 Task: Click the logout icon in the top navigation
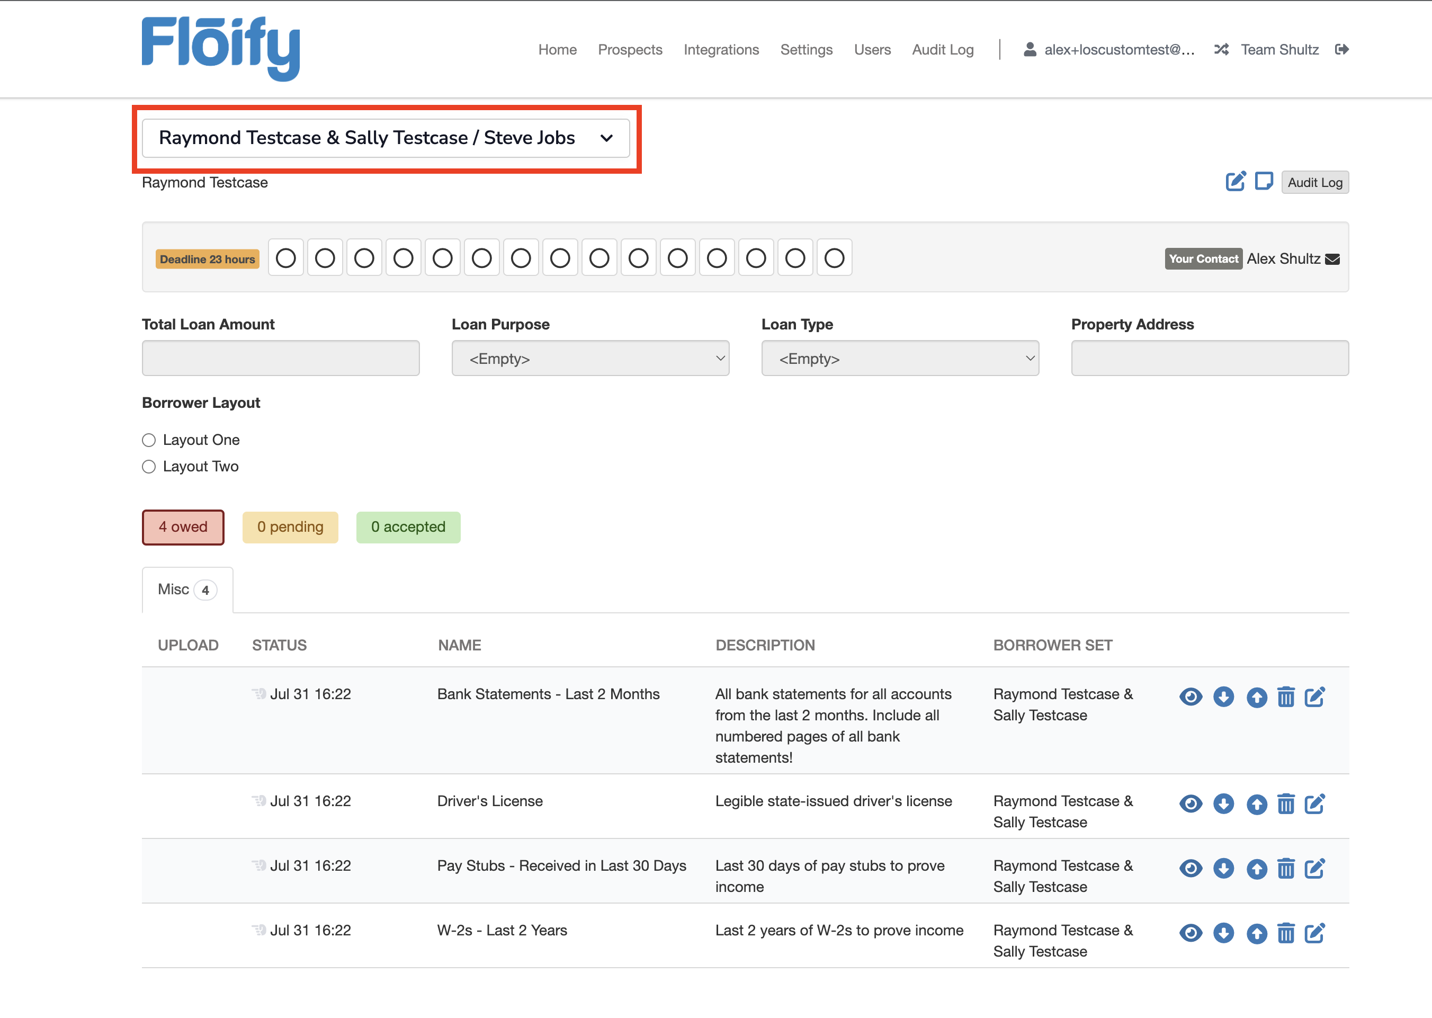(1342, 49)
